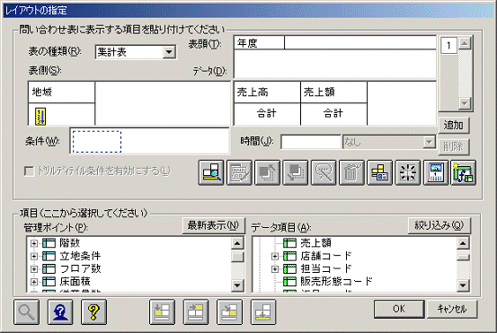Viewport: 497px width, 333px height.
Task: Open the 表の種類 dropdown showing 集計表
Action: (x=169, y=52)
